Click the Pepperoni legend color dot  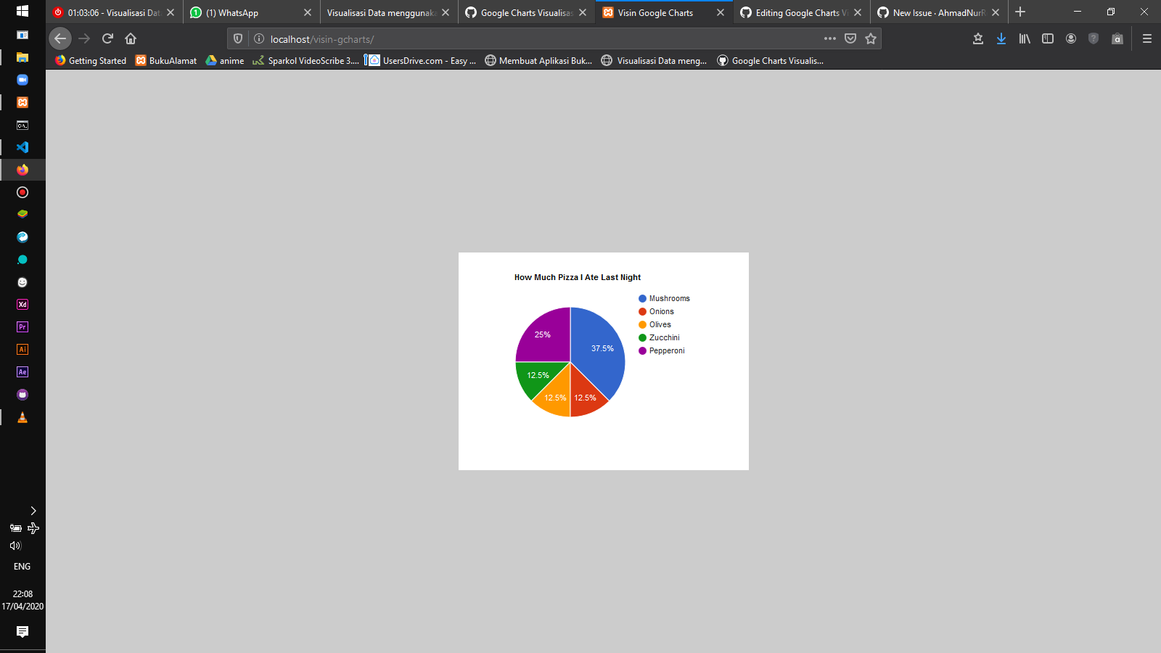tap(642, 350)
